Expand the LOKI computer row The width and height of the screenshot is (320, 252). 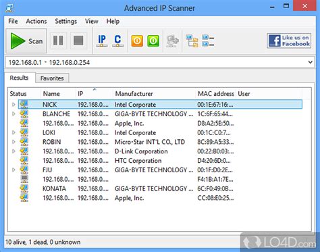coord(14,132)
